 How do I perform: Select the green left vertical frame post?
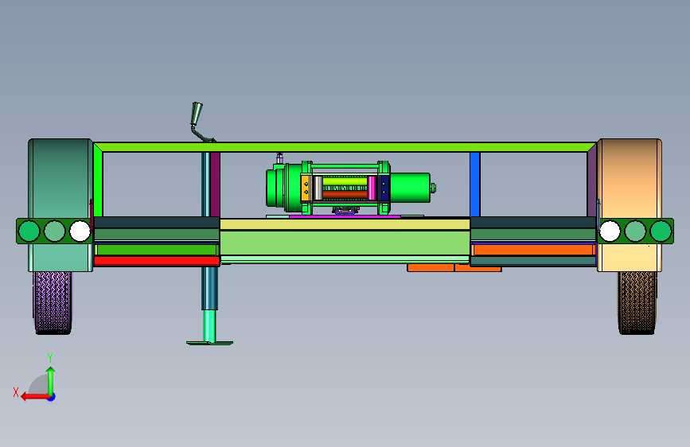(x=98, y=181)
